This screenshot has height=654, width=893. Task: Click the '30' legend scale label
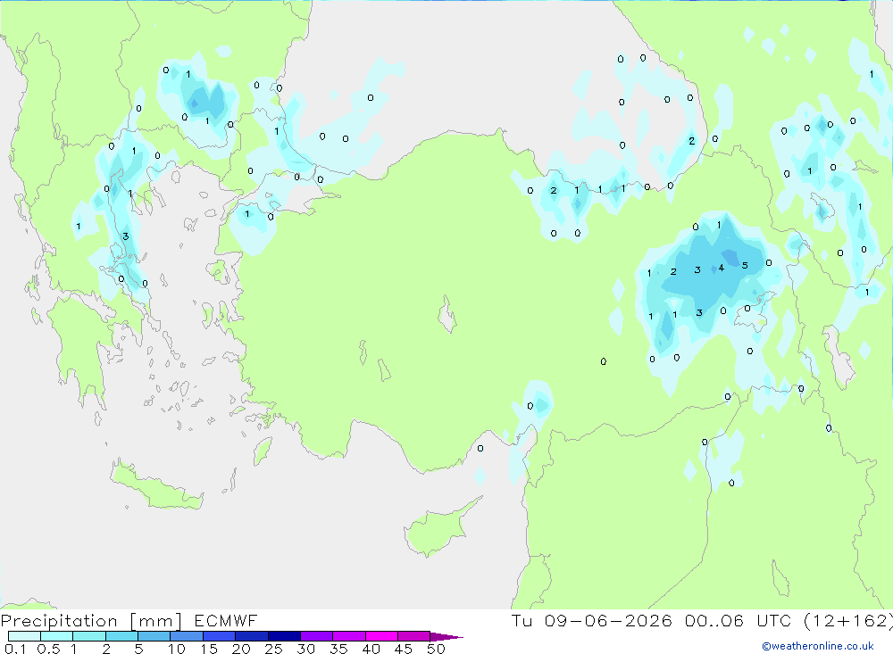(306, 649)
